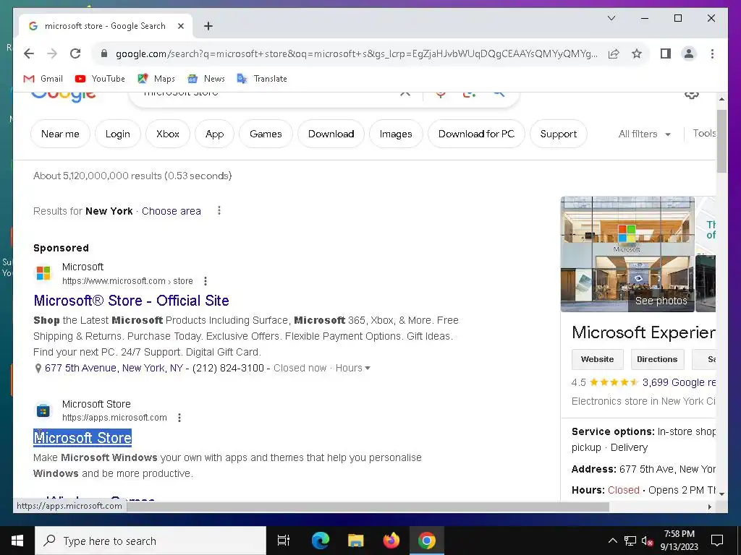Click the muted volume tray icon

(647, 541)
